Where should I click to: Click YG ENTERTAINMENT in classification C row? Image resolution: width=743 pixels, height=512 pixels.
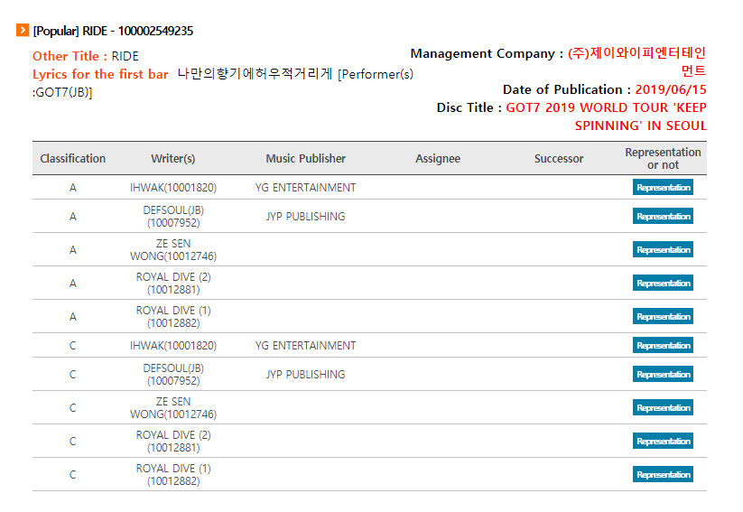(306, 346)
